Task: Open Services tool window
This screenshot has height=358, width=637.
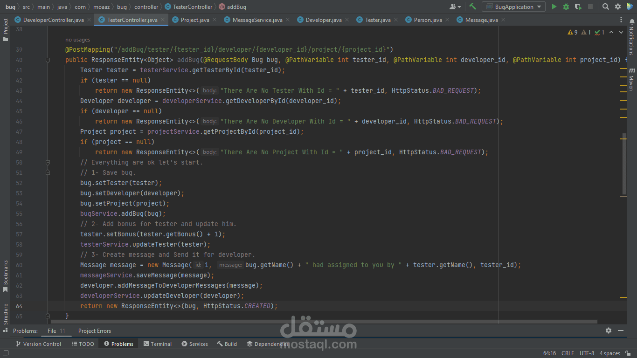Action: coord(194,344)
